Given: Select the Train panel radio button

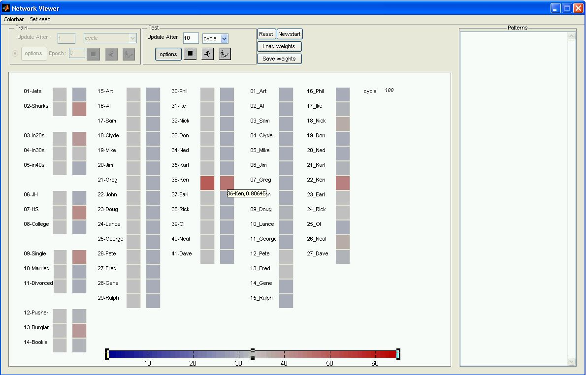Looking at the screenshot, I should pos(15,54).
